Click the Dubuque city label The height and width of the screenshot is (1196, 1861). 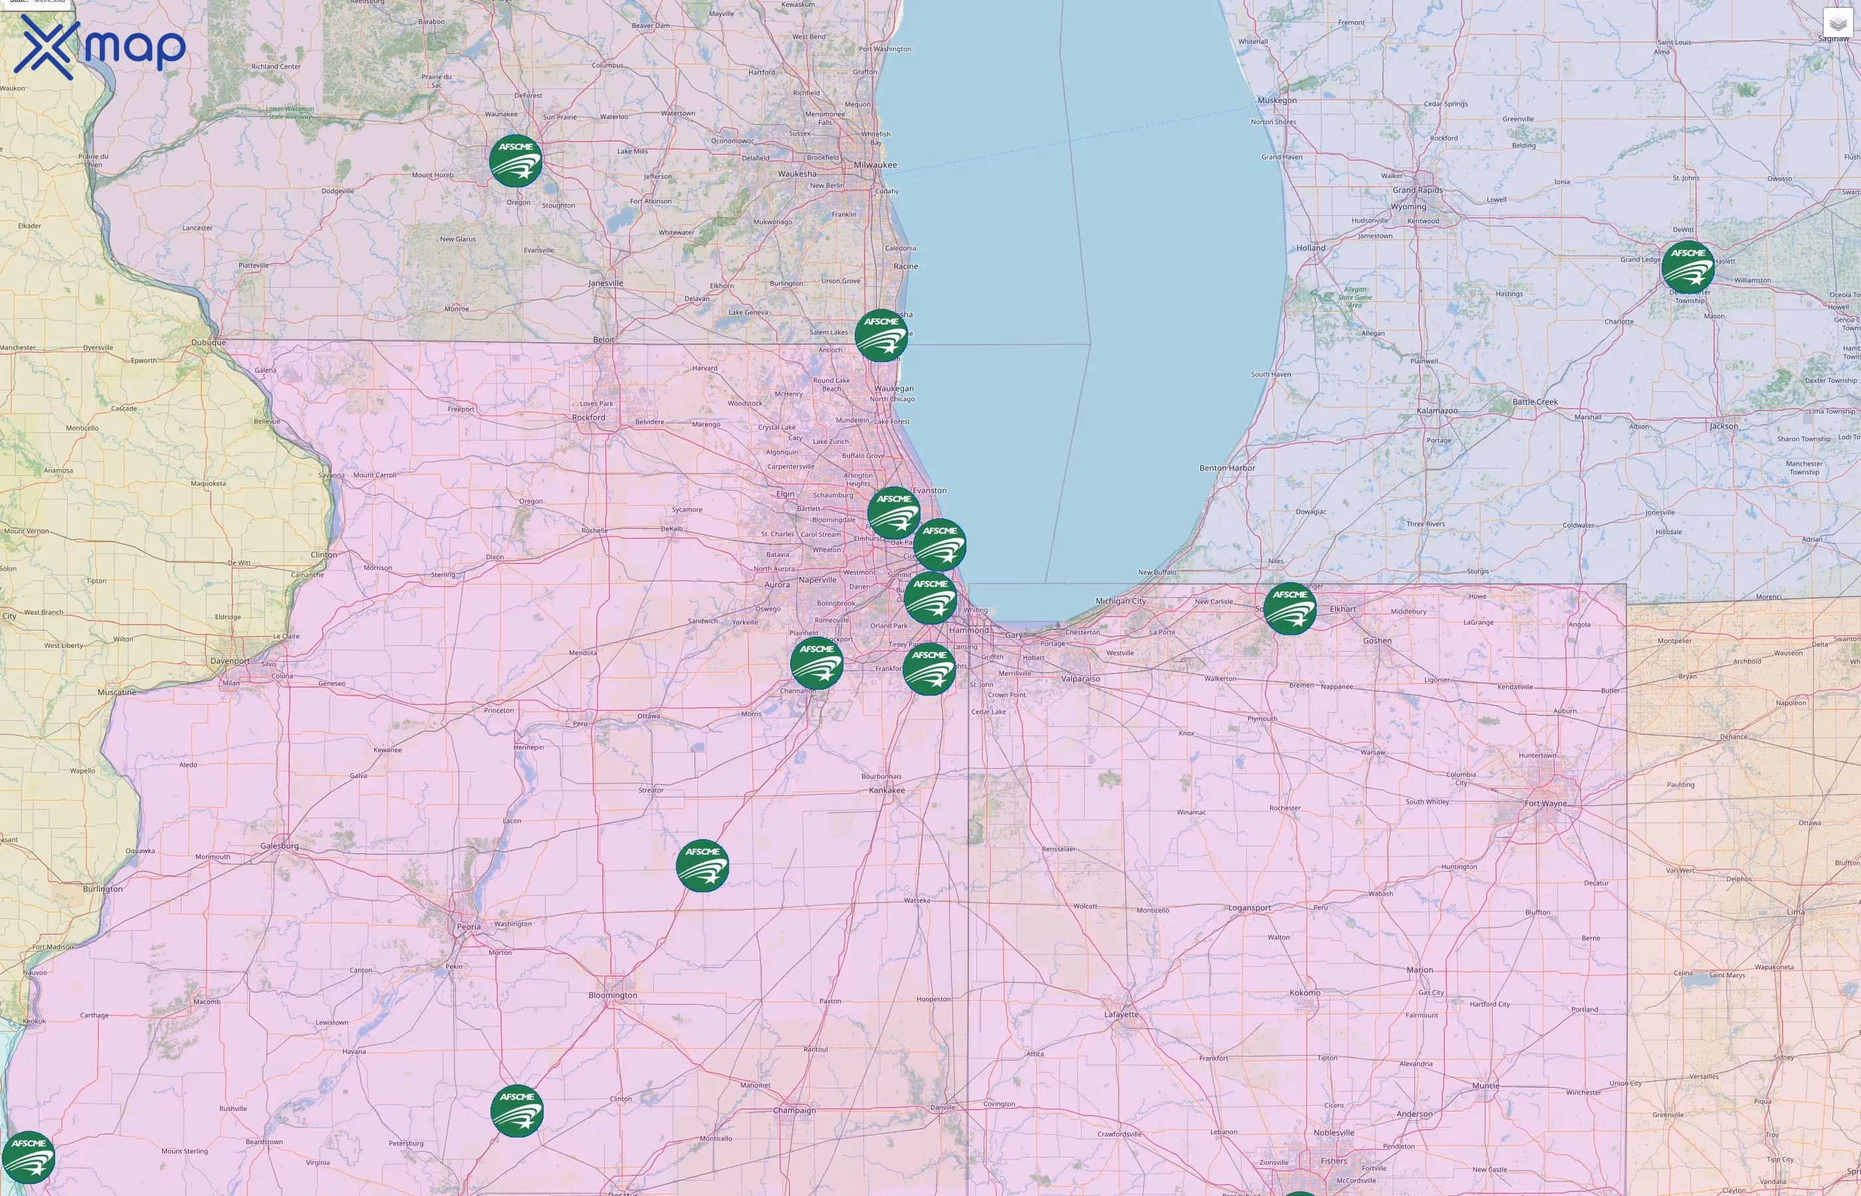[x=209, y=342]
